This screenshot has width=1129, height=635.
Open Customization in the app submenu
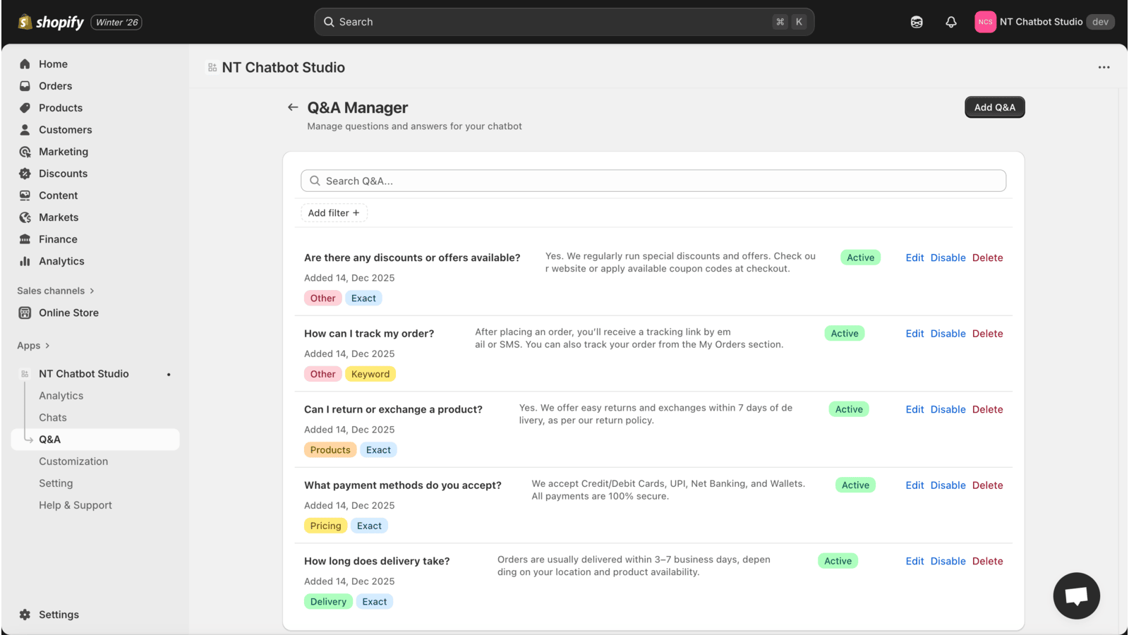click(x=73, y=461)
